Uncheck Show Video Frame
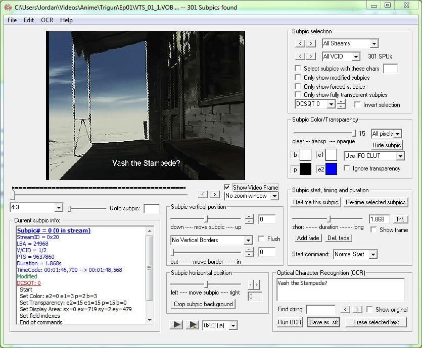 (x=227, y=187)
